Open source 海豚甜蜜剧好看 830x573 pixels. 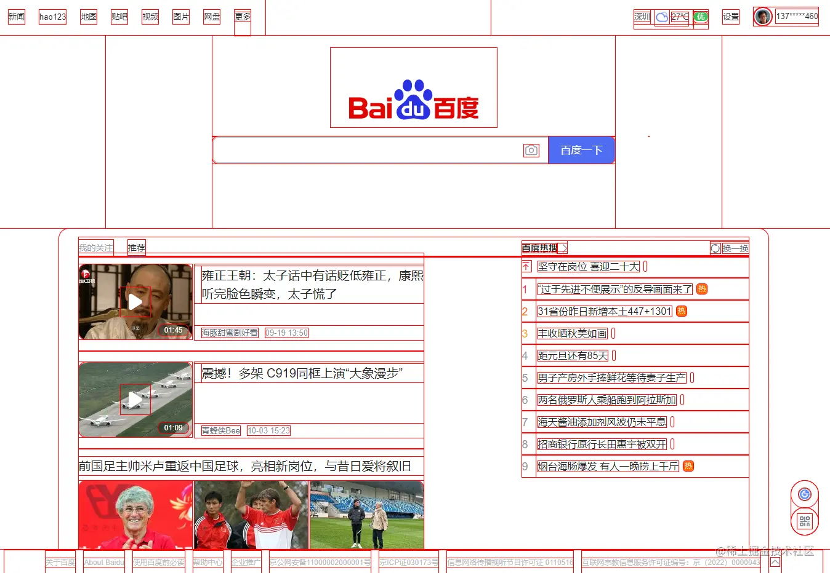[230, 333]
